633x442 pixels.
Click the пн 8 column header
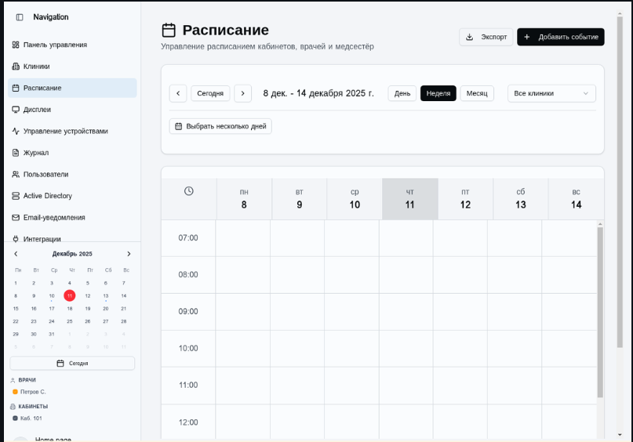[244, 199]
